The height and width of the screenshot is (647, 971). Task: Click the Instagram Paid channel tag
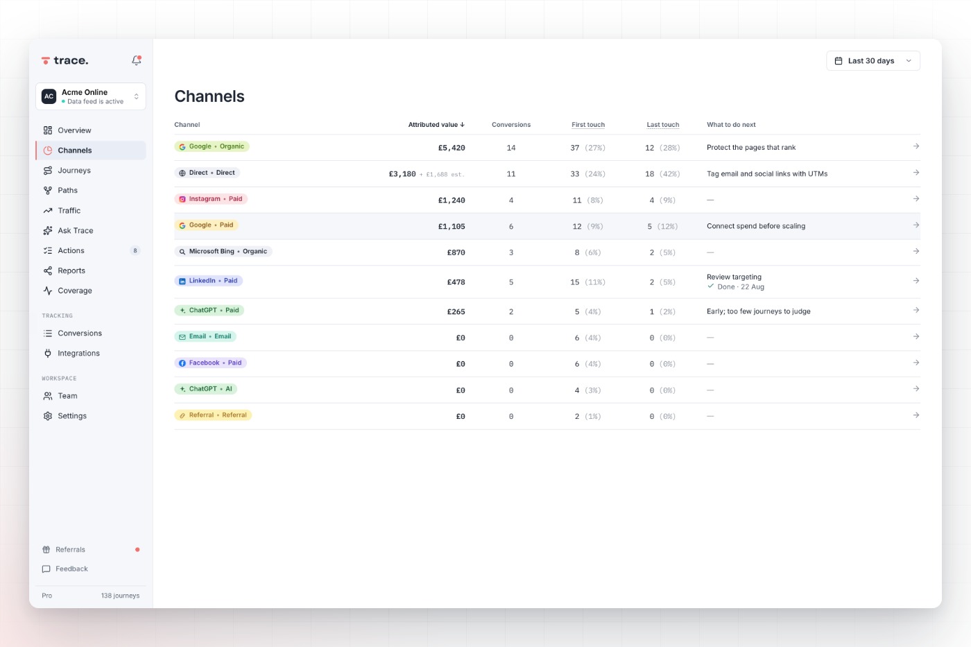pyautogui.click(x=211, y=199)
